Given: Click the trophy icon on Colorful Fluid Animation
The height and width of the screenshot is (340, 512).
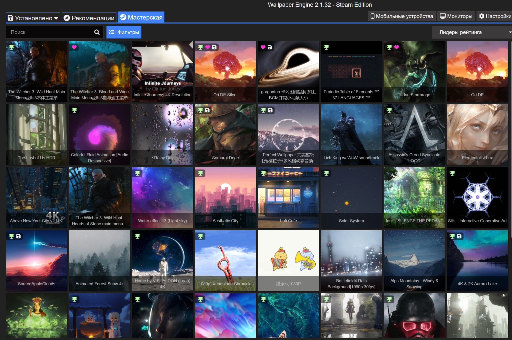Looking at the screenshot, I should click(74, 110).
